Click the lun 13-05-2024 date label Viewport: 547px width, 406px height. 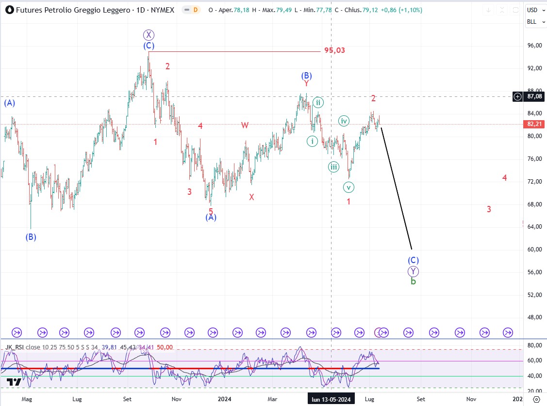tap(331, 399)
